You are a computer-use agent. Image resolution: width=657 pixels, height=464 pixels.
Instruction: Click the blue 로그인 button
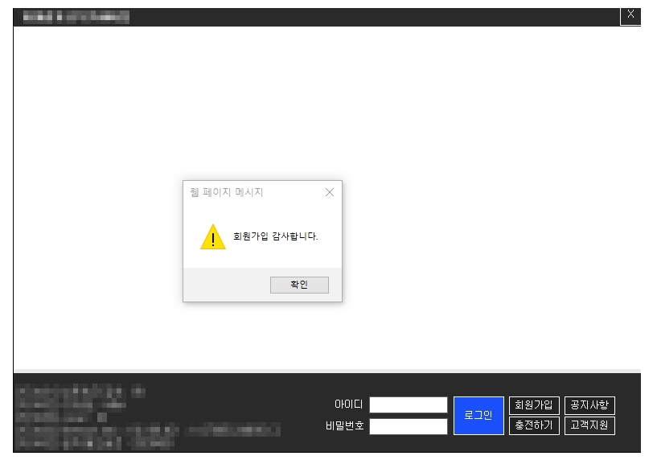(x=478, y=416)
